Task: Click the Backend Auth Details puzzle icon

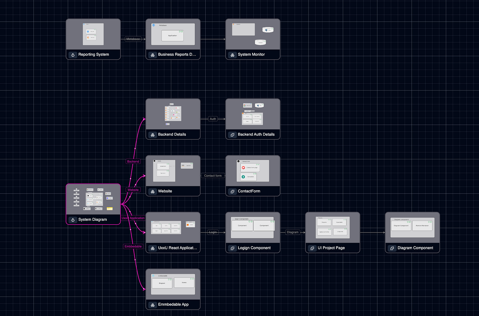Action: pyautogui.click(x=233, y=135)
